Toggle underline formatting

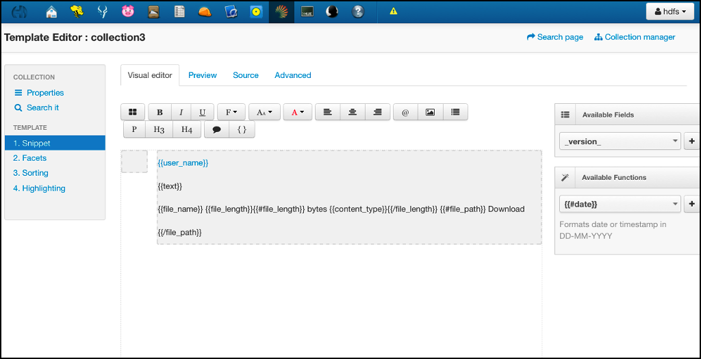[x=202, y=112]
